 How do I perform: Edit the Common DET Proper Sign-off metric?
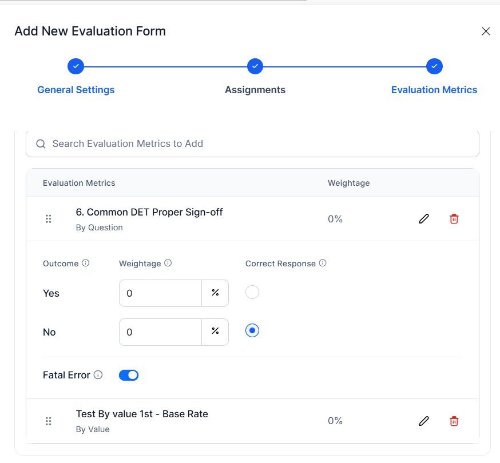pyautogui.click(x=424, y=218)
